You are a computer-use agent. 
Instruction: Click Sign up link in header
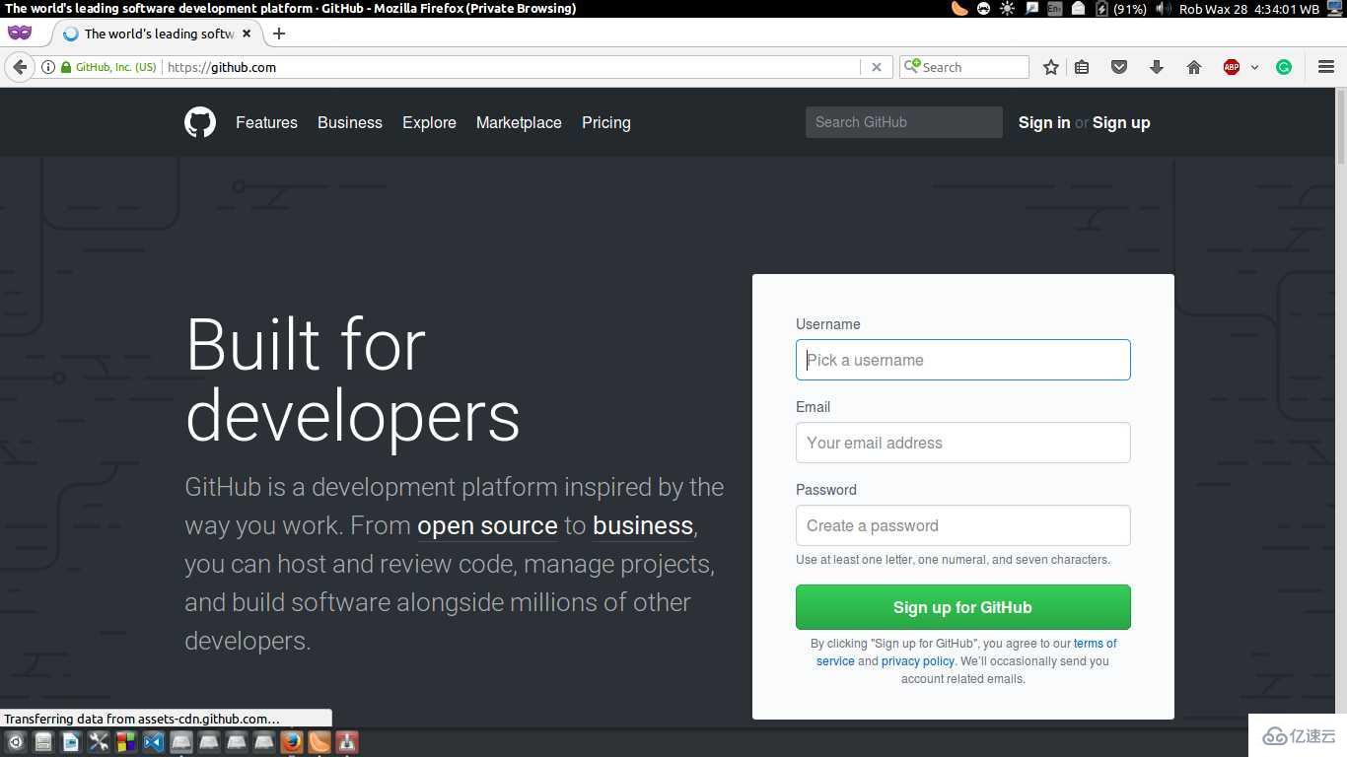coord(1121,122)
